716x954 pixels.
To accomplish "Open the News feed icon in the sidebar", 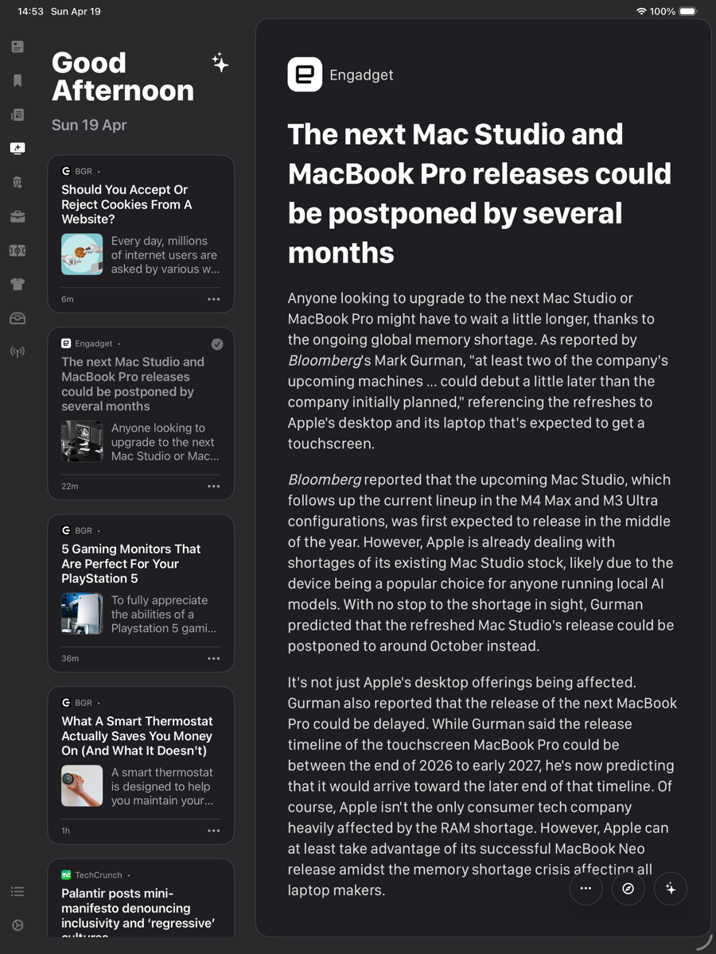I will [x=17, y=114].
